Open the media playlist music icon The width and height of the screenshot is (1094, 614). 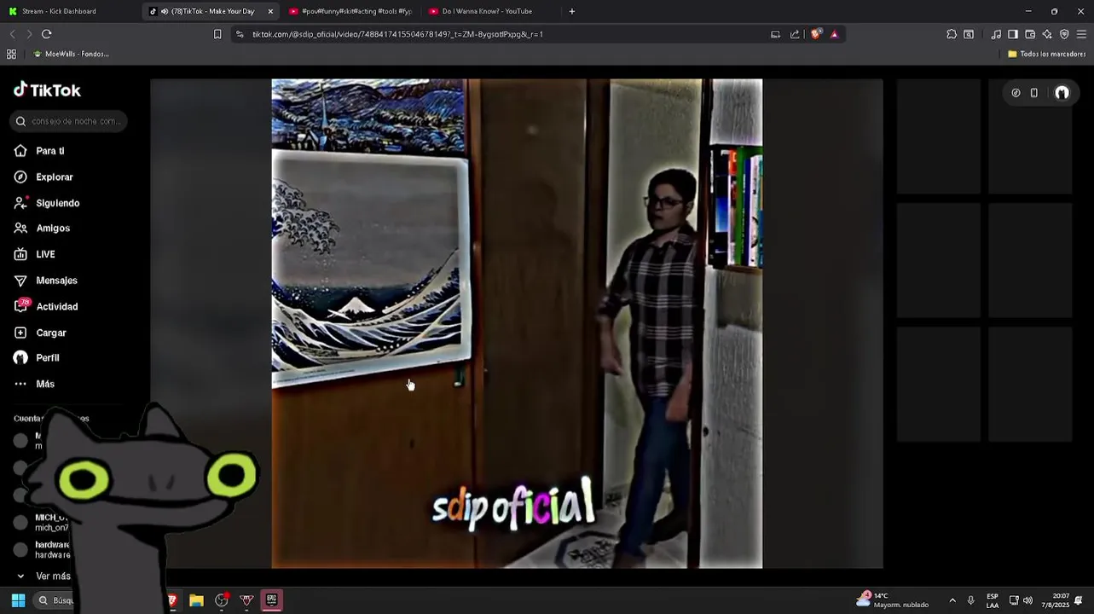coord(996,34)
